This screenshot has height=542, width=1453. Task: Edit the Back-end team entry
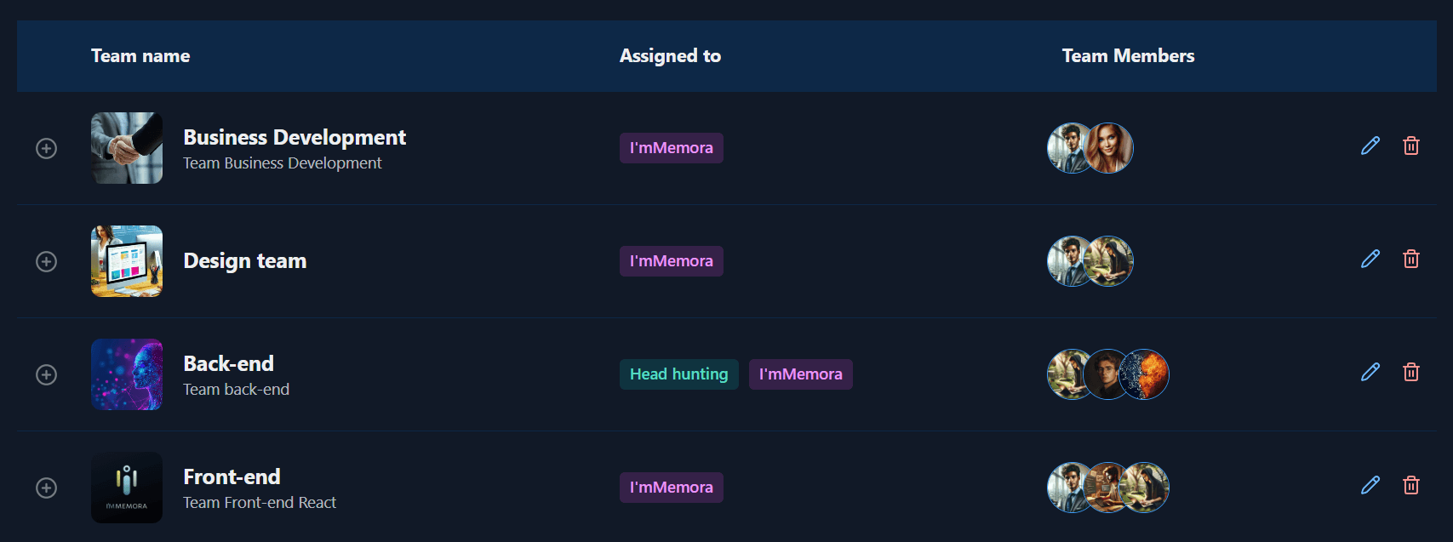pos(1370,372)
